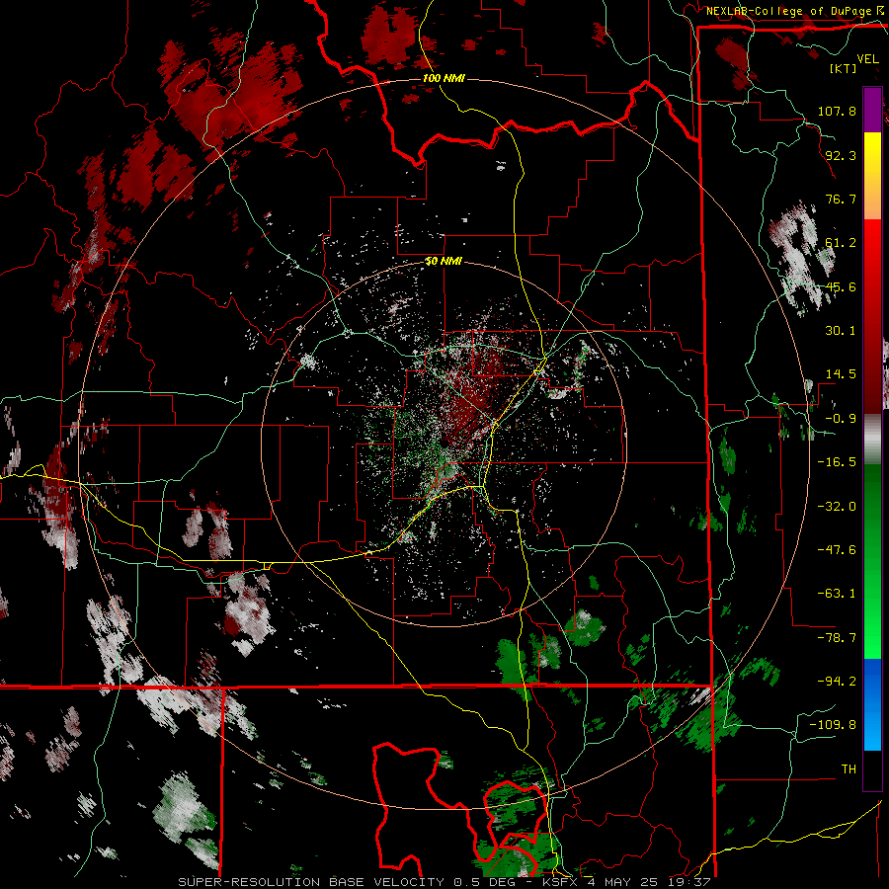Screen dimensions: 889x889
Task: Pick the gray near-zero segment of color bar
Action: [x=872, y=439]
